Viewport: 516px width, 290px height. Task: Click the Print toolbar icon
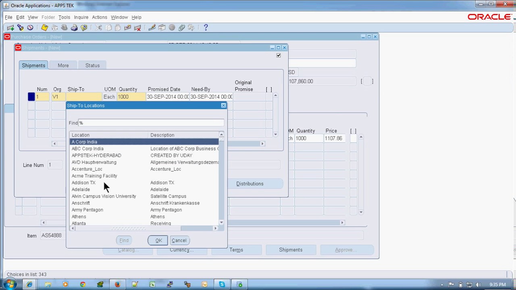pos(74,27)
